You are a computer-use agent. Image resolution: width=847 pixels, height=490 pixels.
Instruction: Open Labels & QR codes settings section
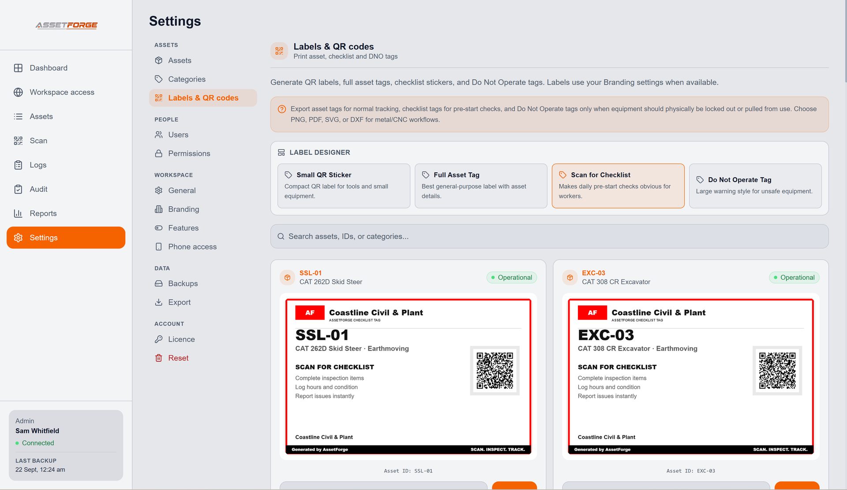click(203, 98)
